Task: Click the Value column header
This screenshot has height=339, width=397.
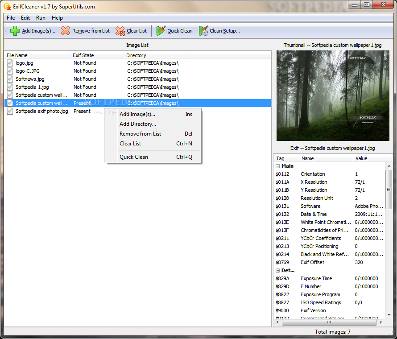Action: [x=369, y=158]
